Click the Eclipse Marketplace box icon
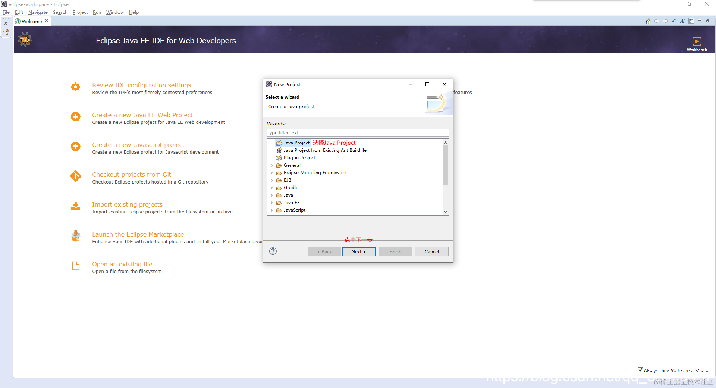The width and height of the screenshot is (716, 388). (x=76, y=236)
